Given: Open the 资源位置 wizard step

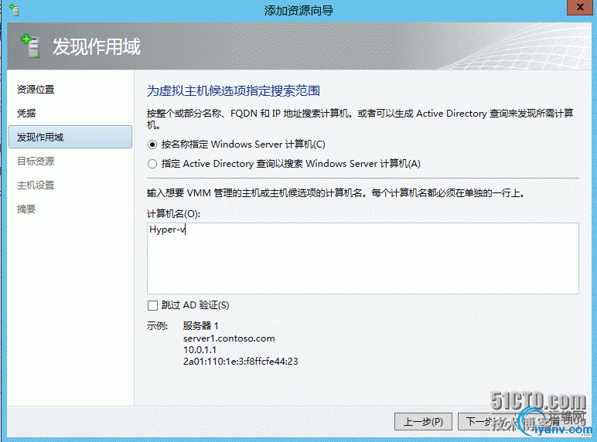Looking at the screenshot, I should pyautogui.click(x=36, y=90).
